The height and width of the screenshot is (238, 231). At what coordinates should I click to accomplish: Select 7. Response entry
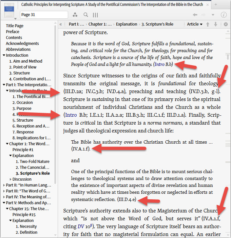[23, 132]
